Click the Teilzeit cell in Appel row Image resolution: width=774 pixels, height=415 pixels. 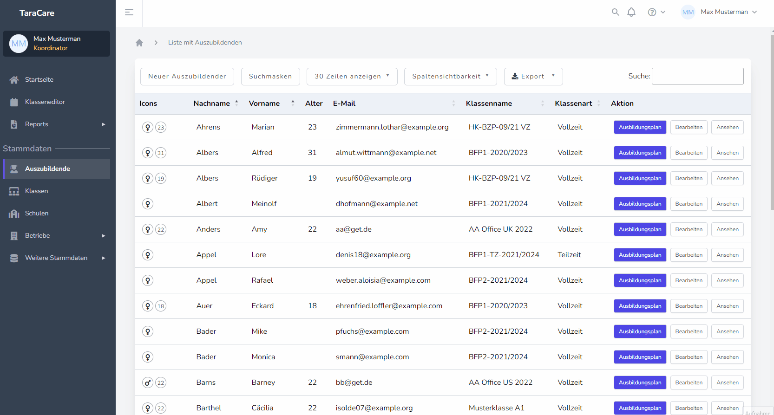tap(569, 255)
